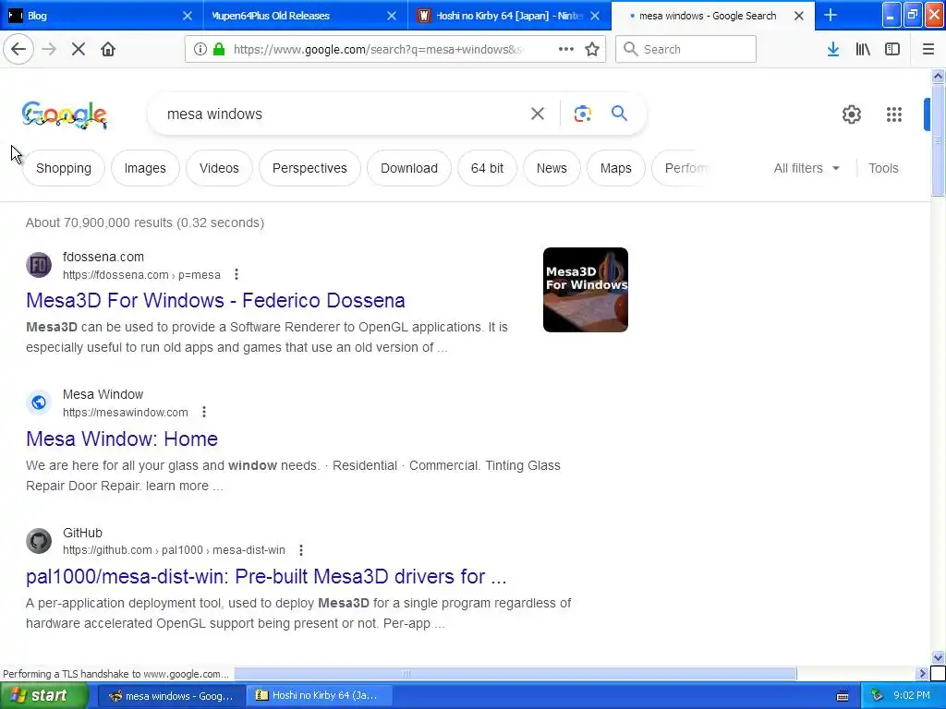The width and height of the screenshot is (946, 709).
Task: Click the browser address bar URL
Action: (378, 49)
